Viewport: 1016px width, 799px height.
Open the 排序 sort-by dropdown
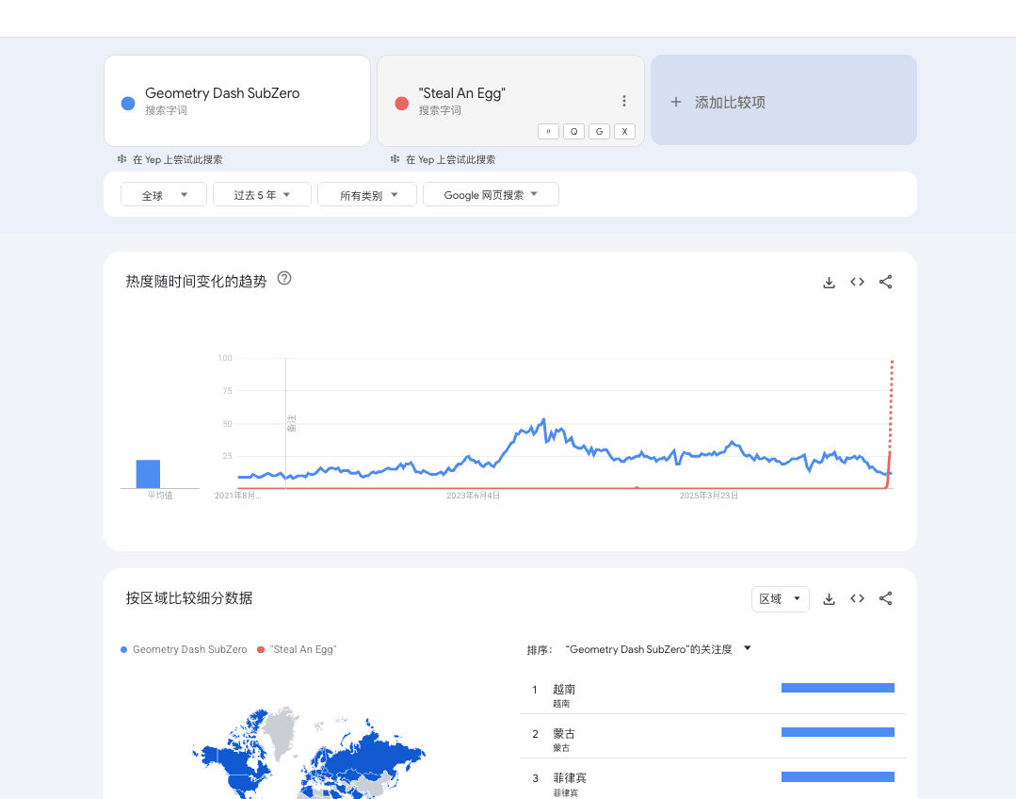657,649
